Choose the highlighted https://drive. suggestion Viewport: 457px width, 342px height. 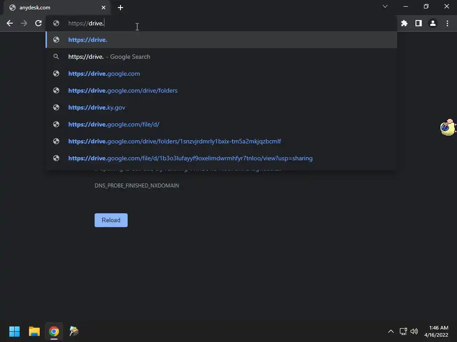pyautogui.click(x=221, y=40)
